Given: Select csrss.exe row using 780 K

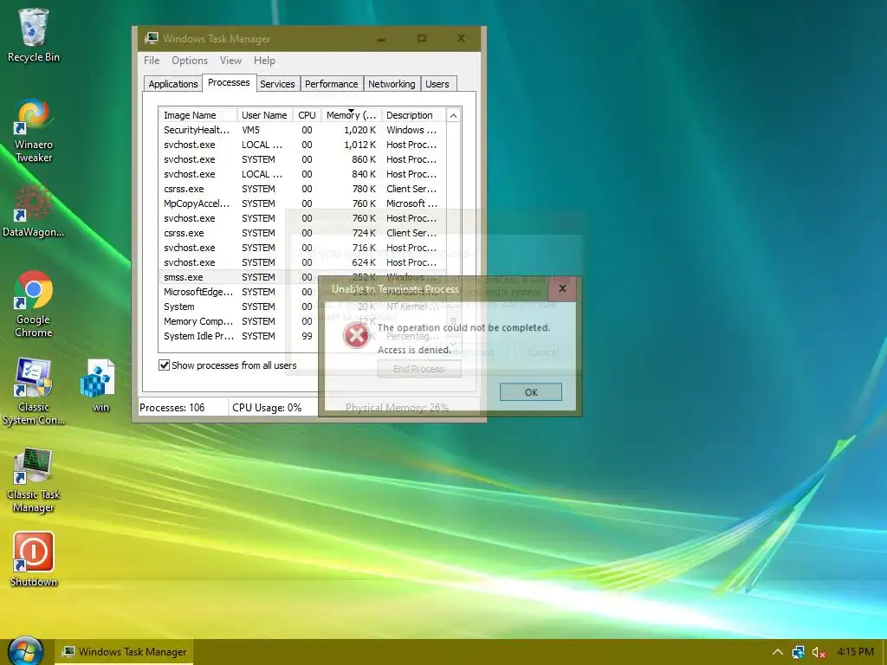Looking at the screenshot, I should (x=302, y=189).
